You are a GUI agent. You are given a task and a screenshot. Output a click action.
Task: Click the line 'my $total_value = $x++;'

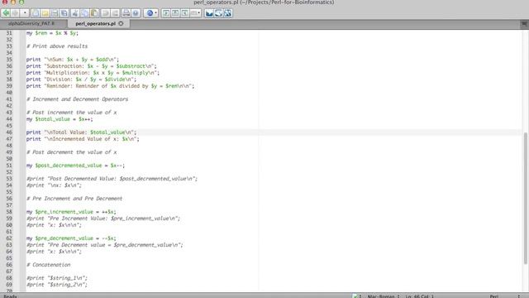point(60,119)
